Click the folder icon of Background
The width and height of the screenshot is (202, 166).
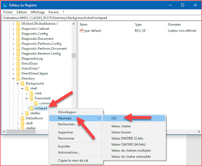(x=22, y=83)
